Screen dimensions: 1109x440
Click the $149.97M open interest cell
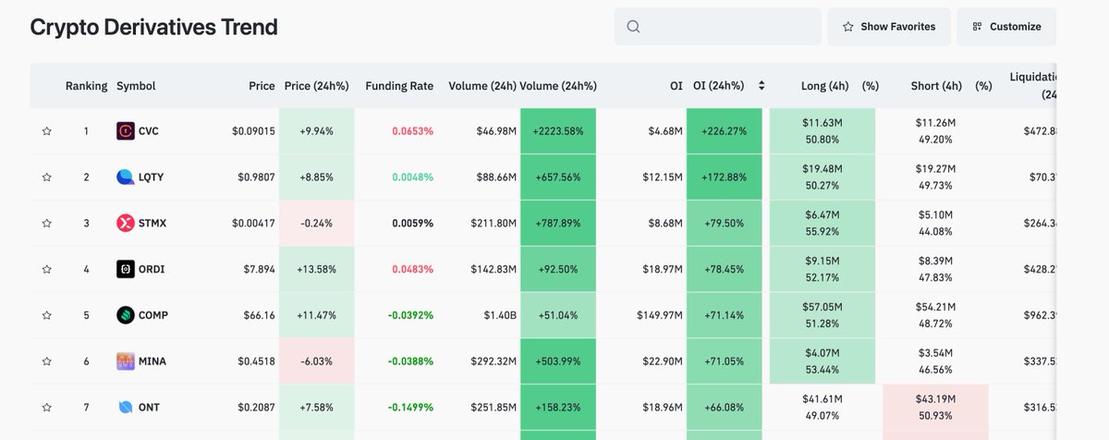(x=659, y=315)
